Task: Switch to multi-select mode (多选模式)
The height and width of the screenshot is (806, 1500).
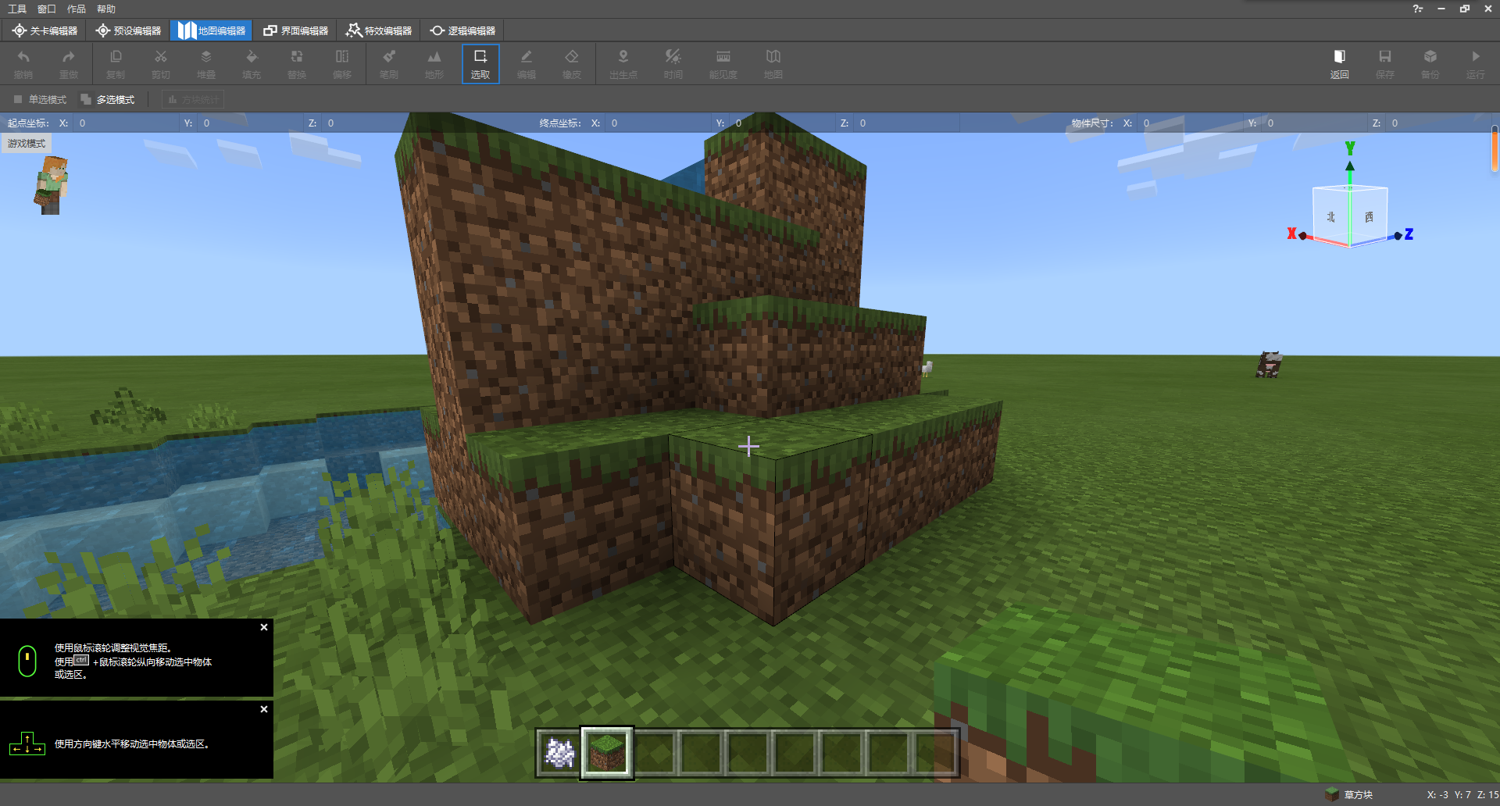Action: [108, 100]
